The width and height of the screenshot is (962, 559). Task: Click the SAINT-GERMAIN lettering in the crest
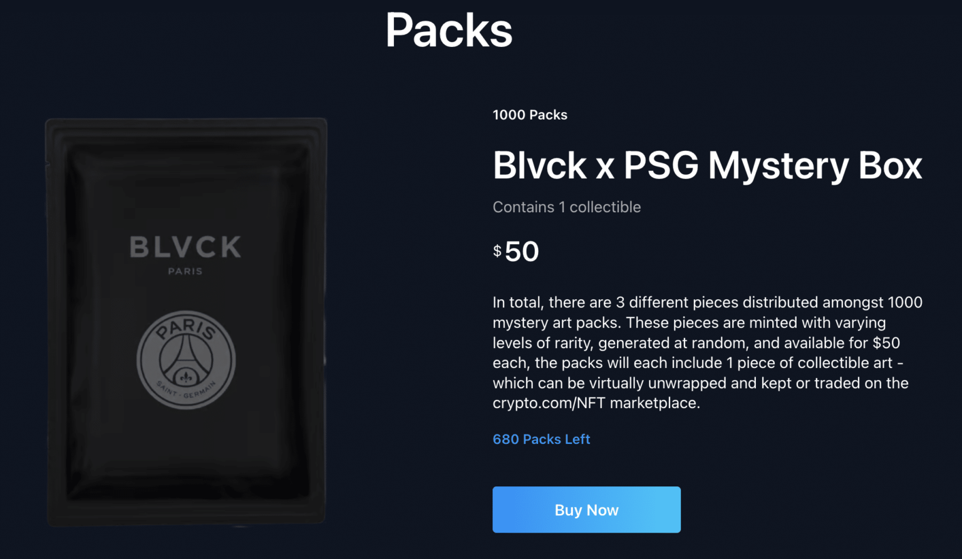[x=186, y=393]
